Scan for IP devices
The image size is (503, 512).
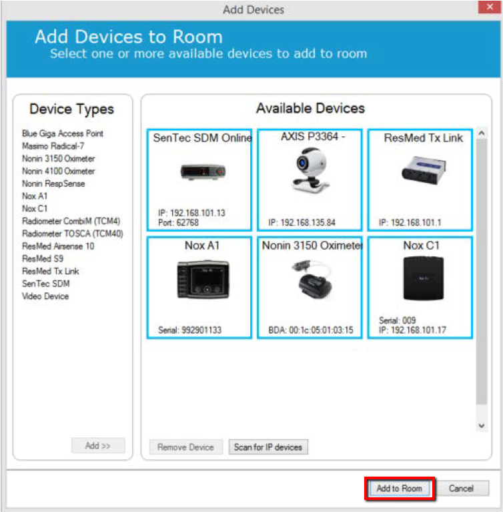(x=268, y=447)
